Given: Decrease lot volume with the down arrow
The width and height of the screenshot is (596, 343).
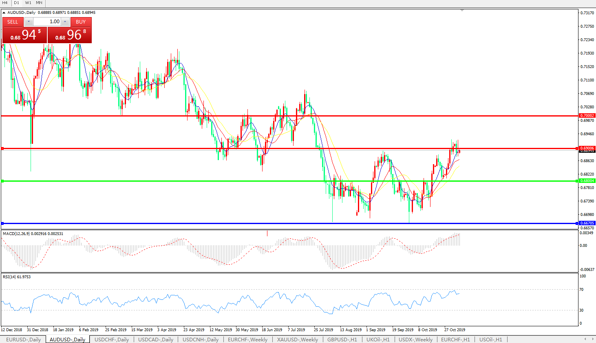Looking at the screenshot, I should pyautogui.click(x=29, y=22).
